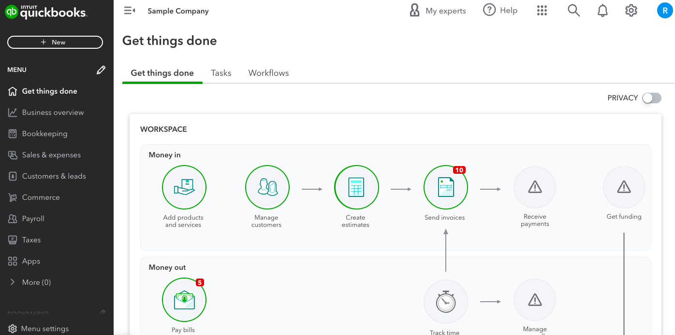675x335 pixels.
Task: Toggle the PRIVACY switch
Action: pos(651,98)
